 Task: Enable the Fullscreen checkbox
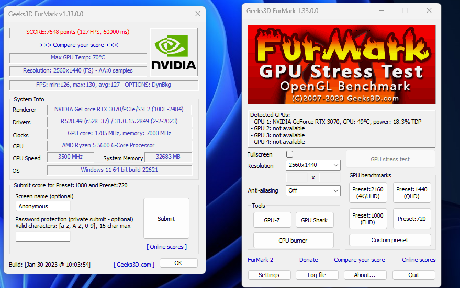tap(289, 154)
